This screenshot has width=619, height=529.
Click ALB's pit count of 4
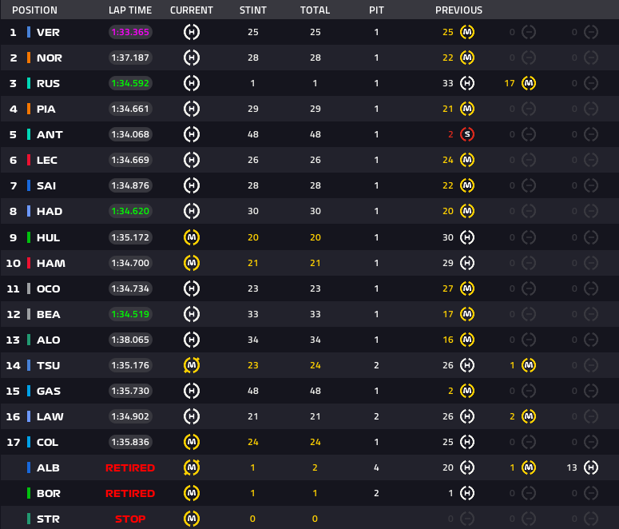pyautogui.click(x=376, y=467)
